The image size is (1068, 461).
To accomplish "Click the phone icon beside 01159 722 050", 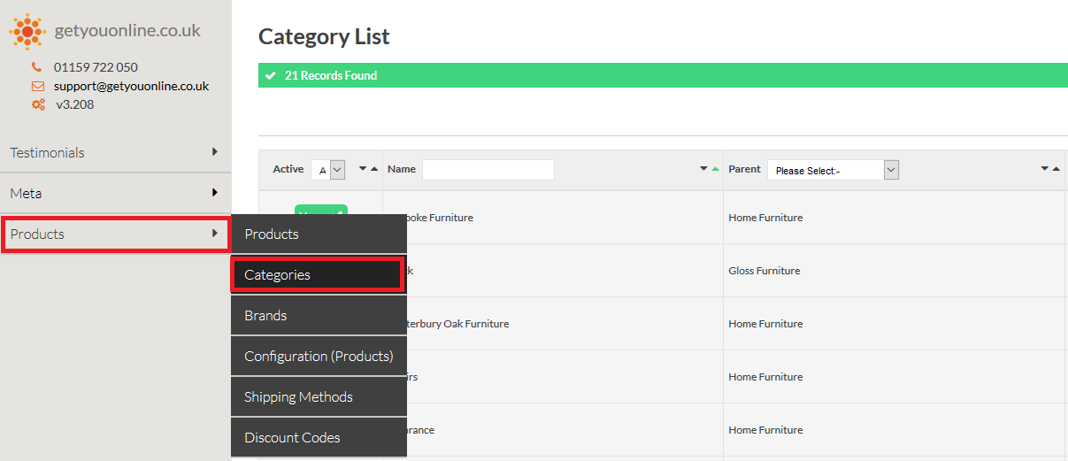I will coord(37,67).
